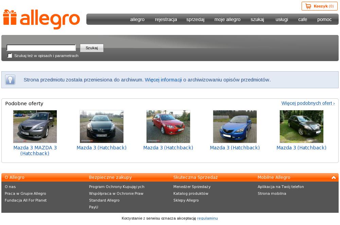Click the Bezpieczne zakupy footer heading
This screenshot has width=340, height=225.
[x=111, y=177]
